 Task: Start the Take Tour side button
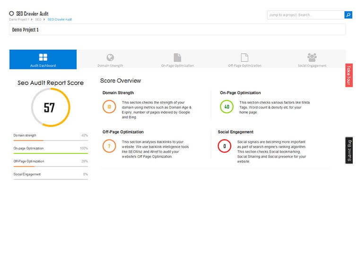tap(349, 75)
